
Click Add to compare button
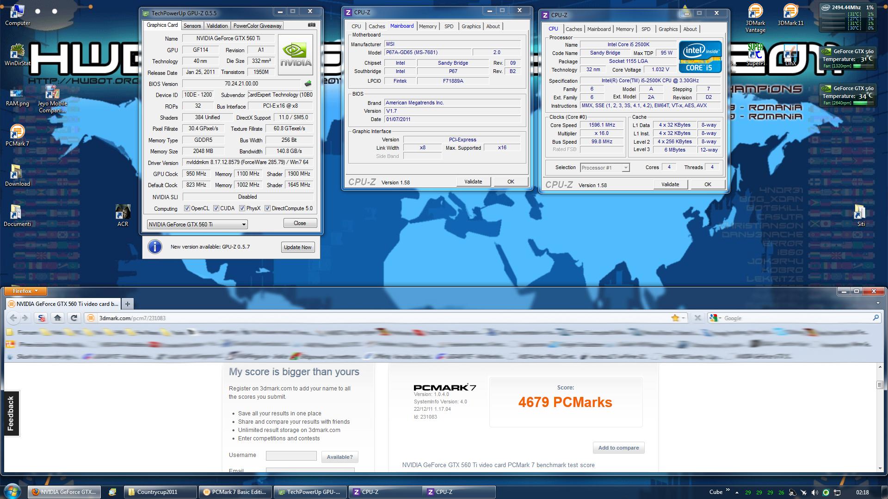pos(618,448)
